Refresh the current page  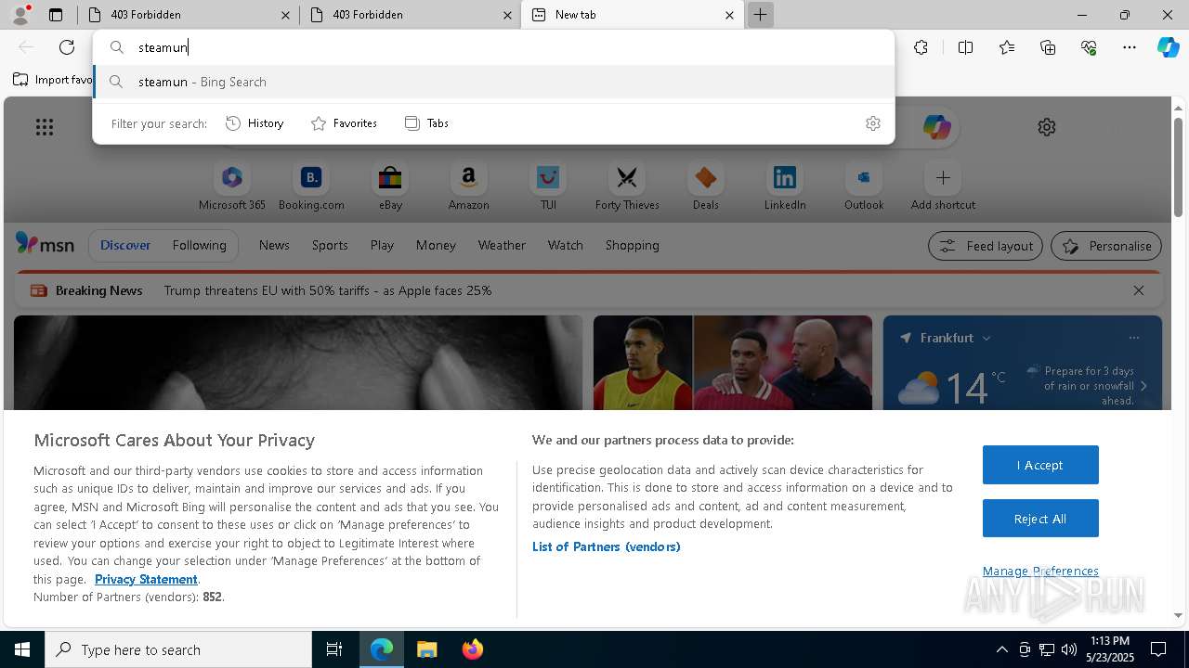[x=67, y=47]
